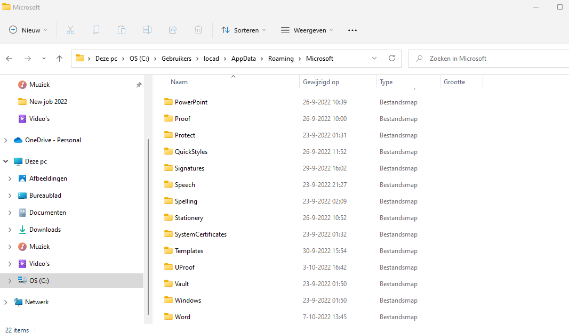
Task: Click Deze pc in the address path
Action: pos(106,59)
